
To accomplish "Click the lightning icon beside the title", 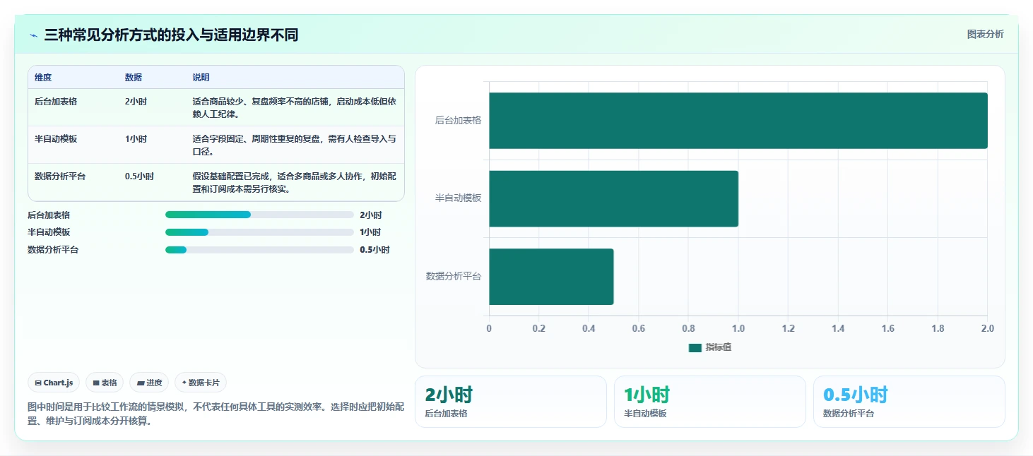I will [x=34, y=35].
